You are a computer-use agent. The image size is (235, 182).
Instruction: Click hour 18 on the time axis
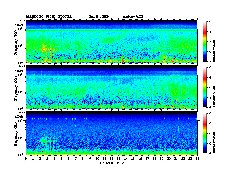tap(154, 159)
